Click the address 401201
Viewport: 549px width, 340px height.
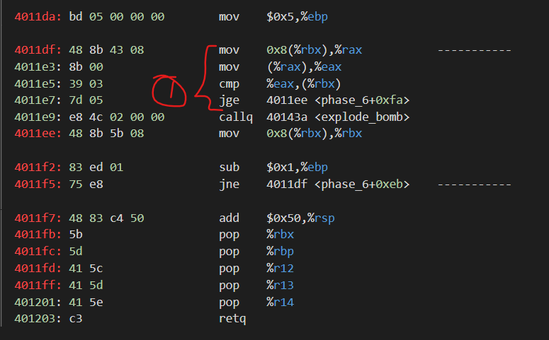coord(38,302)
